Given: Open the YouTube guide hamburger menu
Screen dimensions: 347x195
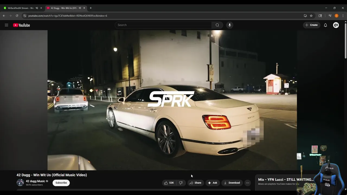Looking at the screenshot, I should (x=7, y=25).
